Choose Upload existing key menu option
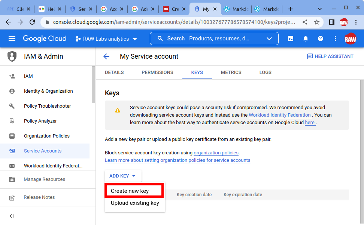This screenshot has width=364, height=225. coord(135,203)
